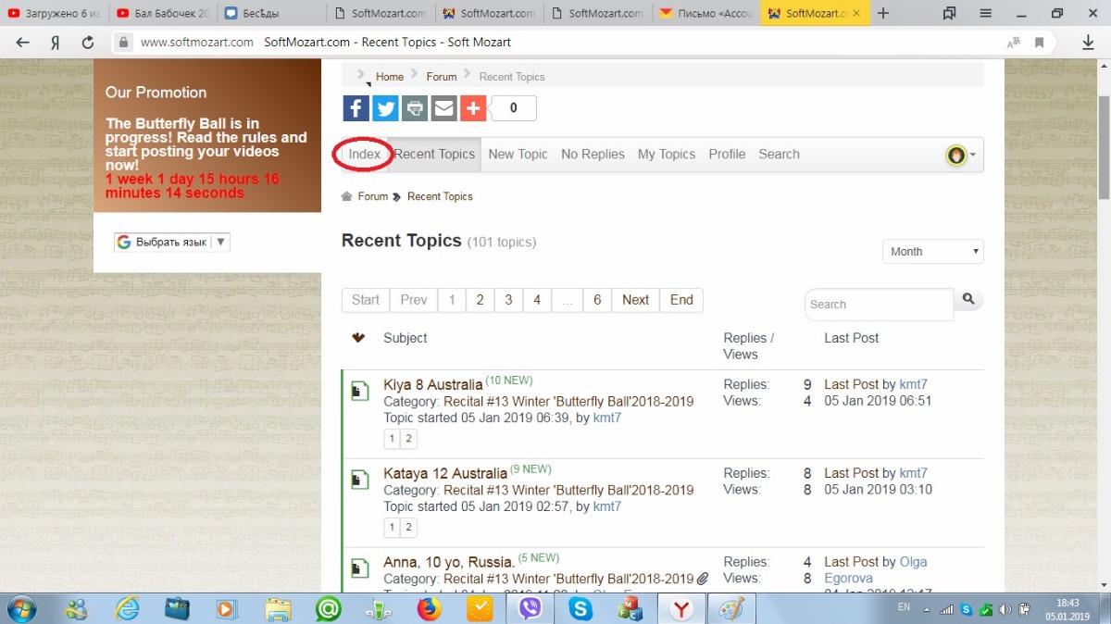
Task: Click the share count box showing 0
Action: (x=513, y=108)
